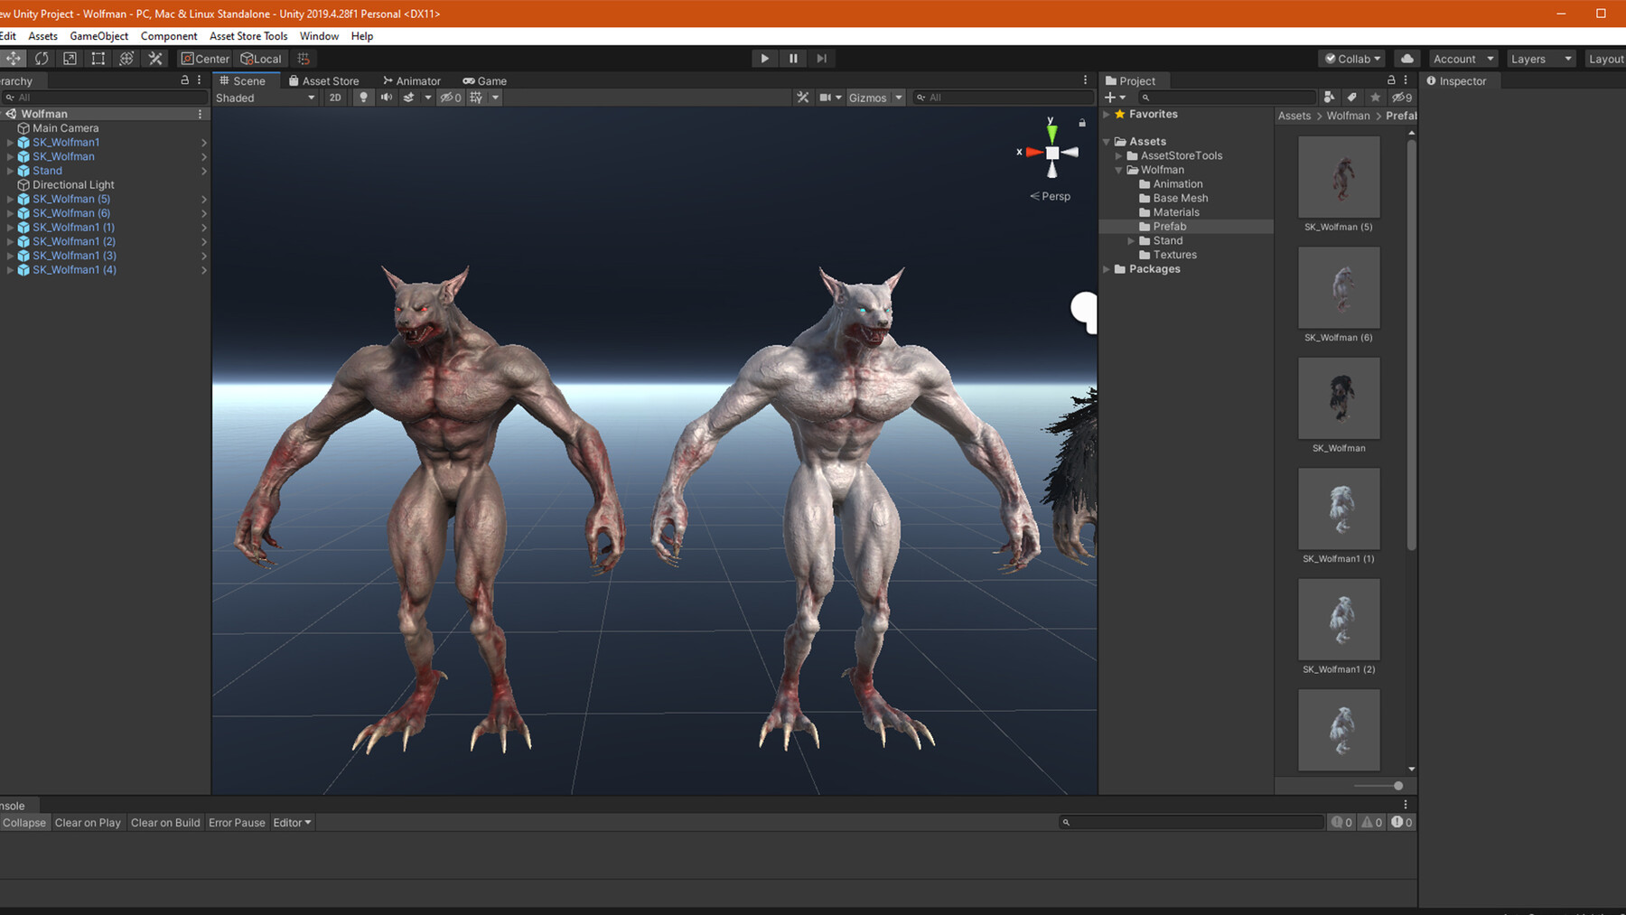Select the combined Transform tool
Image resolution: width=1626 pixels, height=915 pixels.
[126, 59]
